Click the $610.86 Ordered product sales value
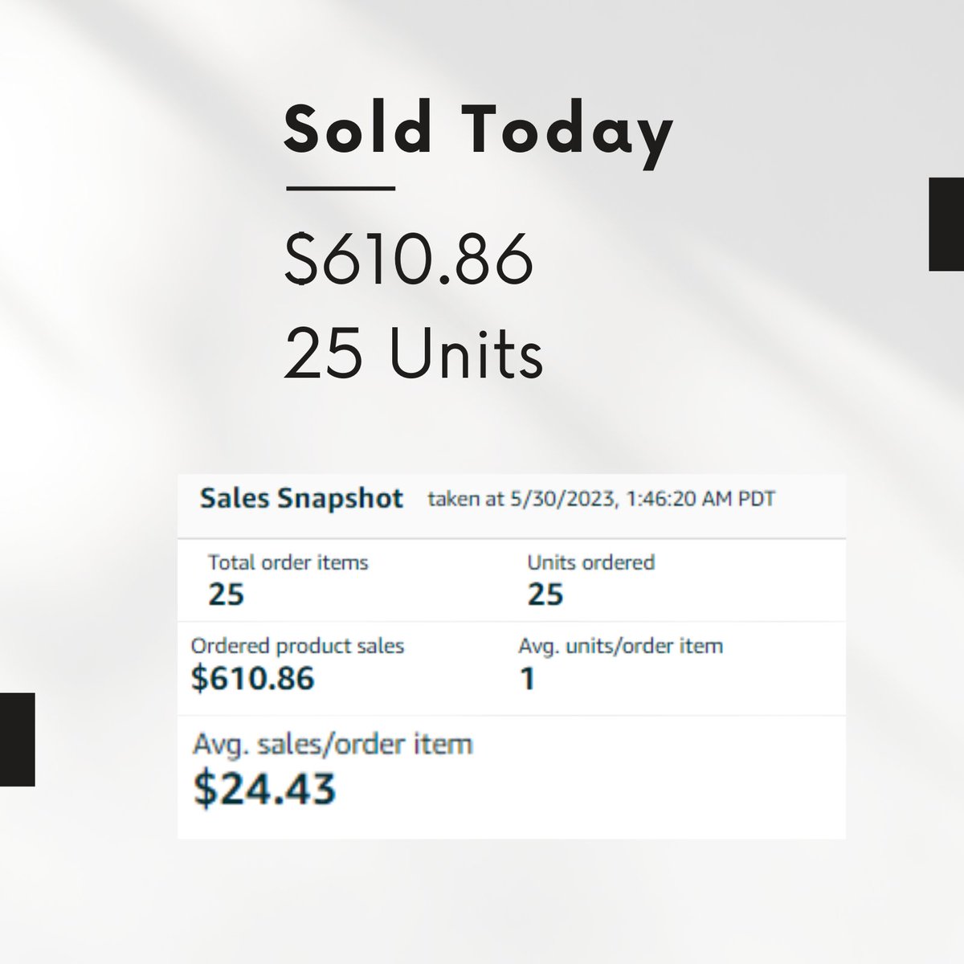The width and height of the screenshot is (964, 964). 252,680
